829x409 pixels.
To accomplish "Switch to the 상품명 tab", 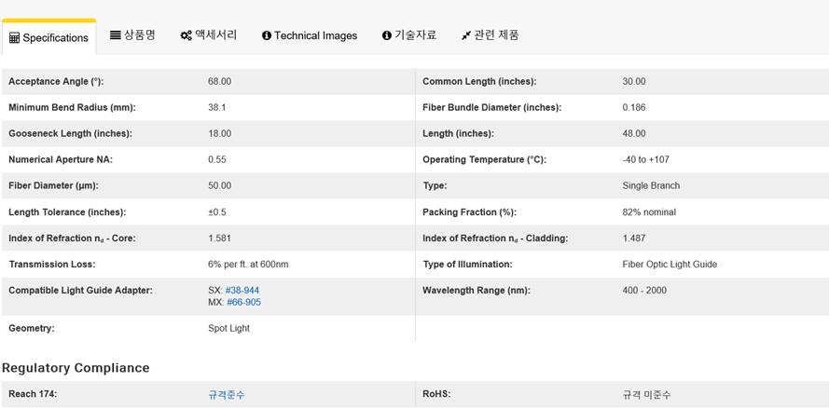I will tap(140, 35).
